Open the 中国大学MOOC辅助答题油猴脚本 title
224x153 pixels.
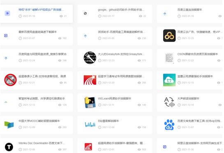tap(39, 121)
